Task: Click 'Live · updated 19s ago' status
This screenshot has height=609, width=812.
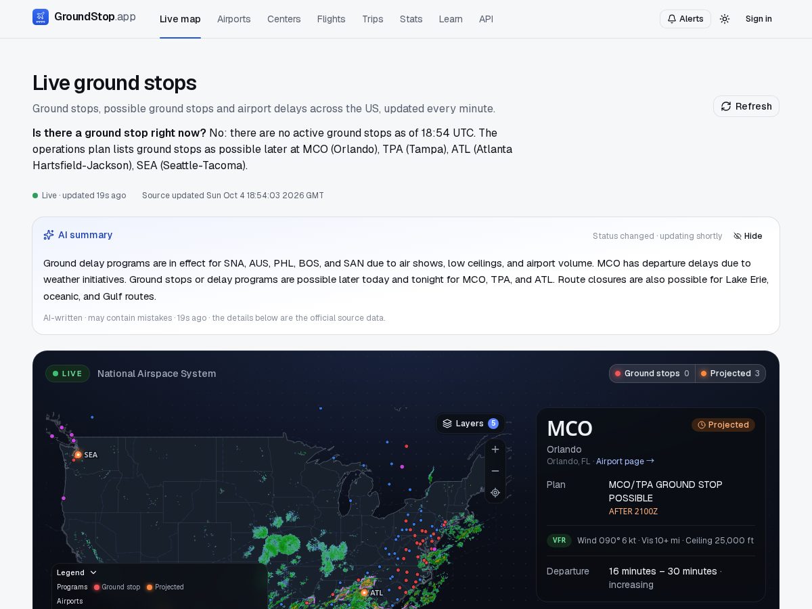Action: pyautogui.click(x=79, y=196)
